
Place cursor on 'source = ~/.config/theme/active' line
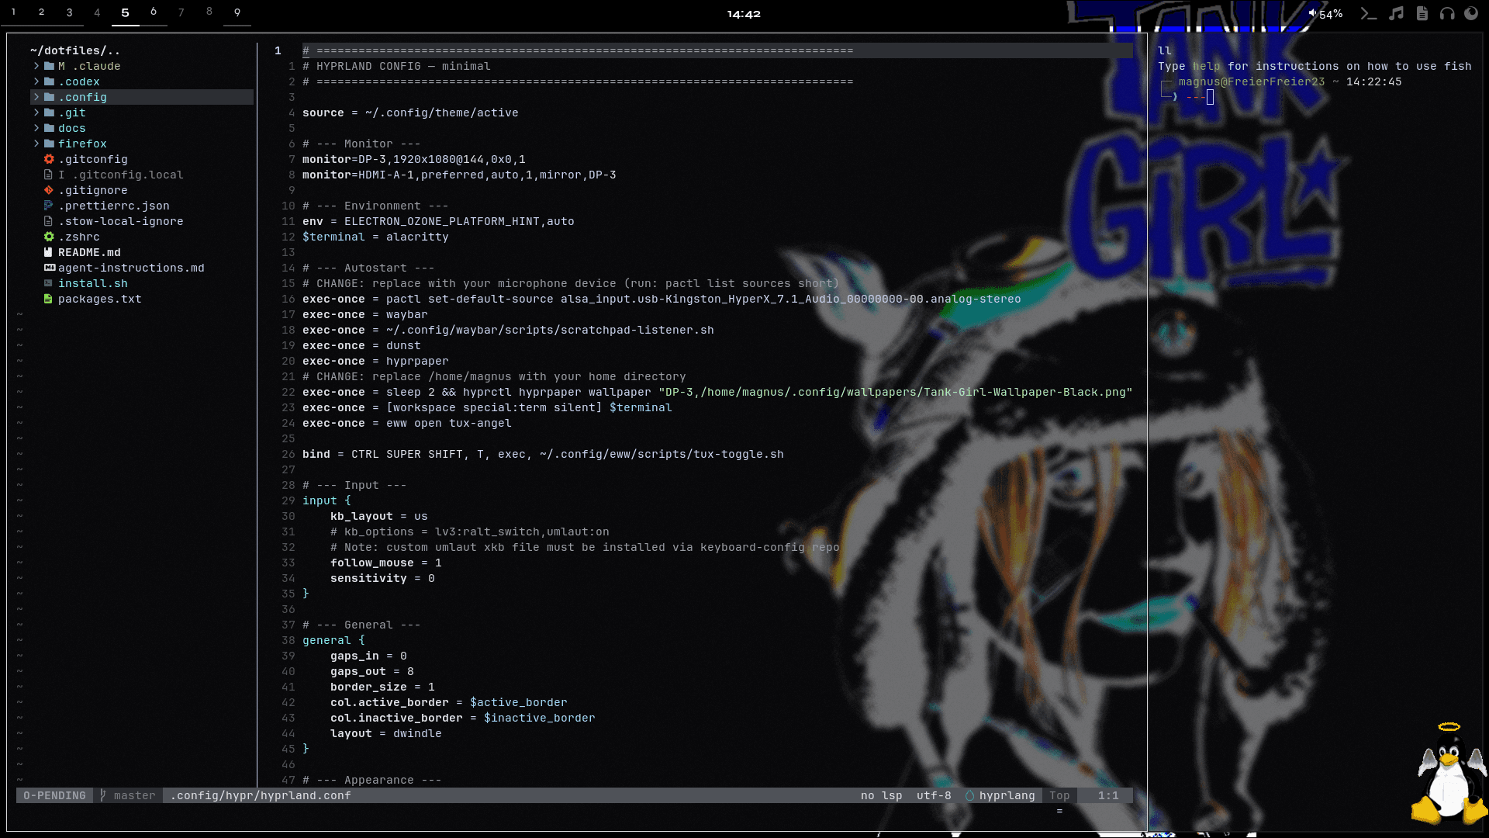(x=410, y=113)
